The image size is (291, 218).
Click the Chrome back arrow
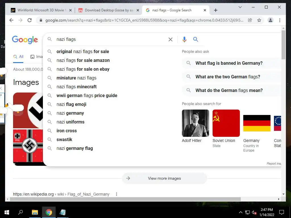pos(11,20)
